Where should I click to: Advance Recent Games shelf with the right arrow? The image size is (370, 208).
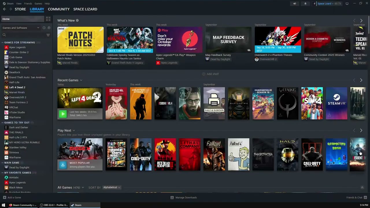361,80
